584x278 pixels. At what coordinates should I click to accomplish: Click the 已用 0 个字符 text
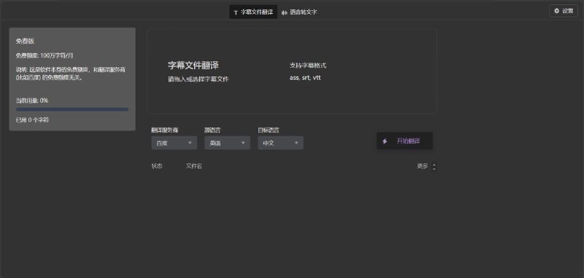point(32,120)
